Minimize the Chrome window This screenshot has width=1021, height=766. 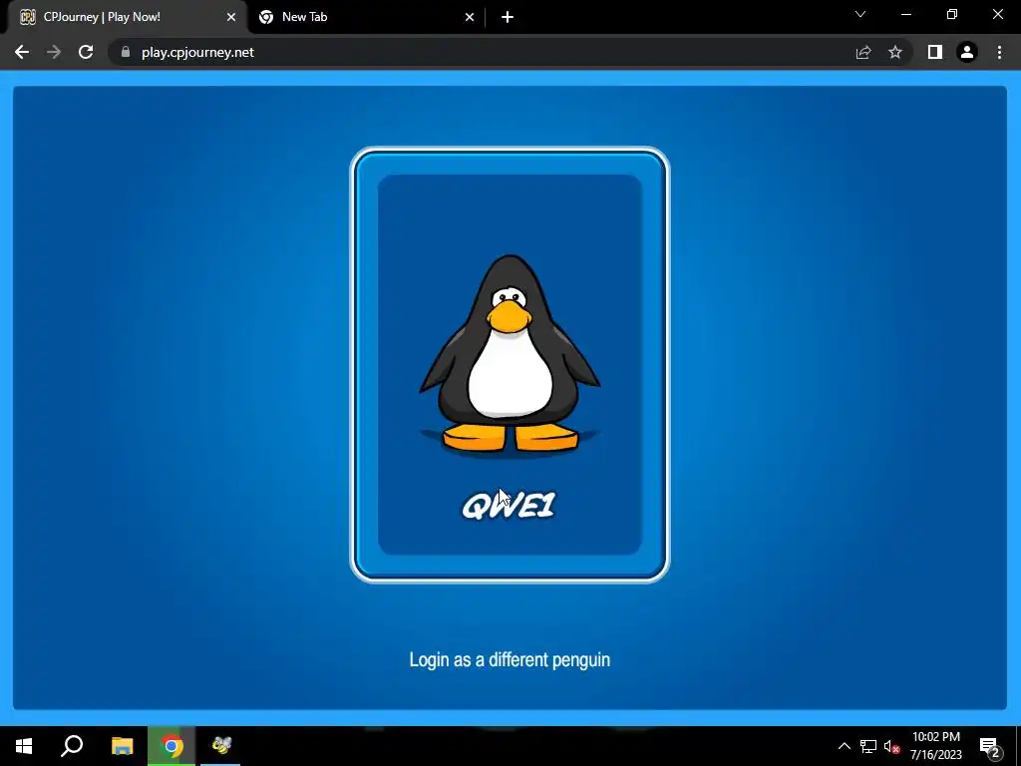(906, 14)
